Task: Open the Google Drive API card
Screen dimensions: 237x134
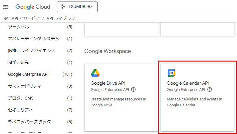Action: [121, 97]
